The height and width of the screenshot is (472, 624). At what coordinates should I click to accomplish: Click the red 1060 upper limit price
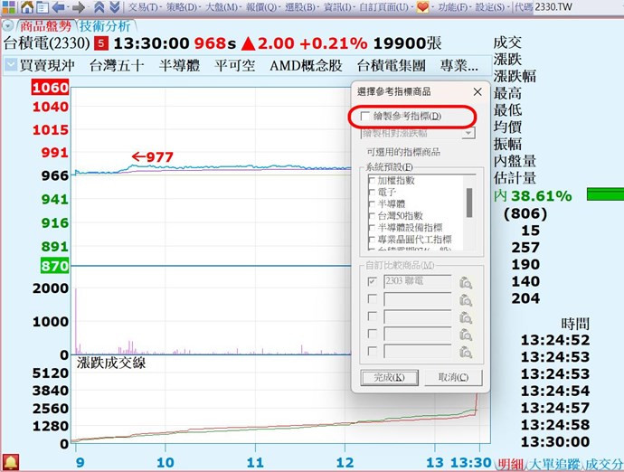(51, 88)
